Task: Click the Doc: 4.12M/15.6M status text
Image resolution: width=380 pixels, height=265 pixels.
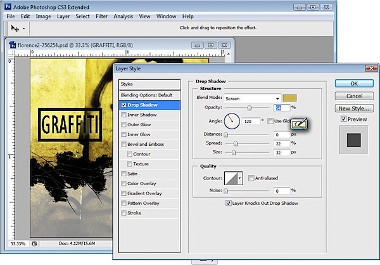Action: pyautogui.click(x=77, y=243)
